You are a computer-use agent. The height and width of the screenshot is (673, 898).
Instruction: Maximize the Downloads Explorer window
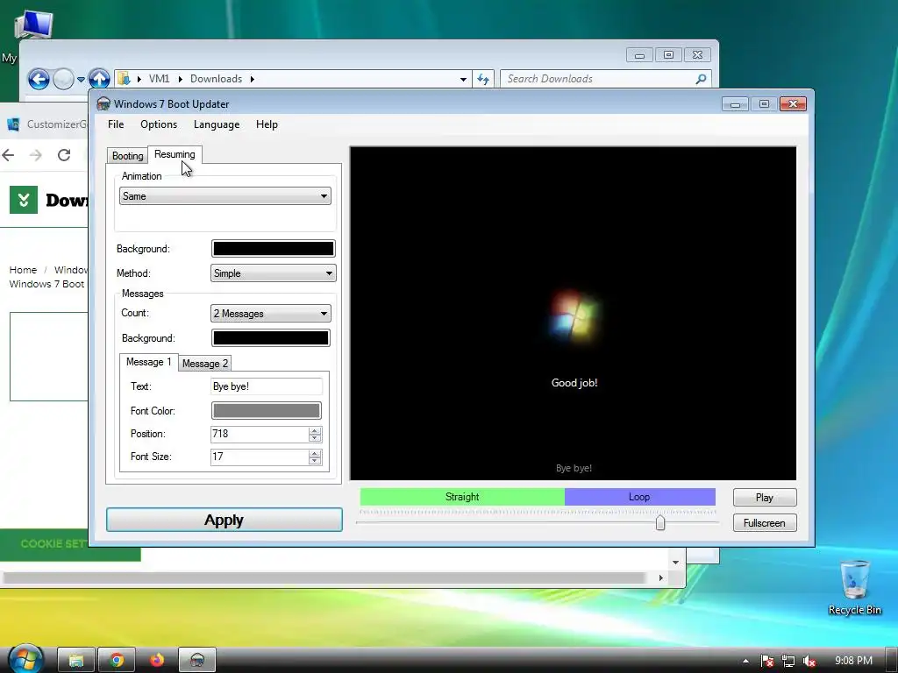(668, 55)
